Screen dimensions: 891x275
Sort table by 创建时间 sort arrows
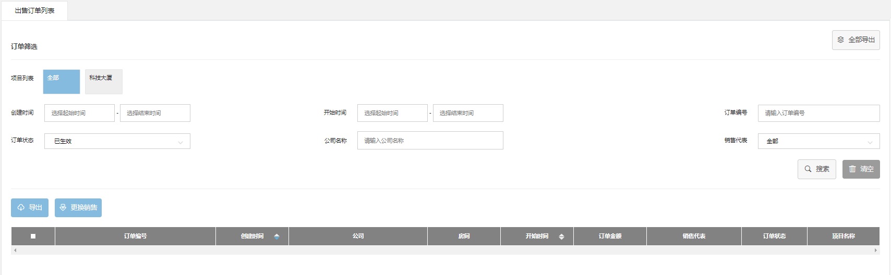[276, 236]
